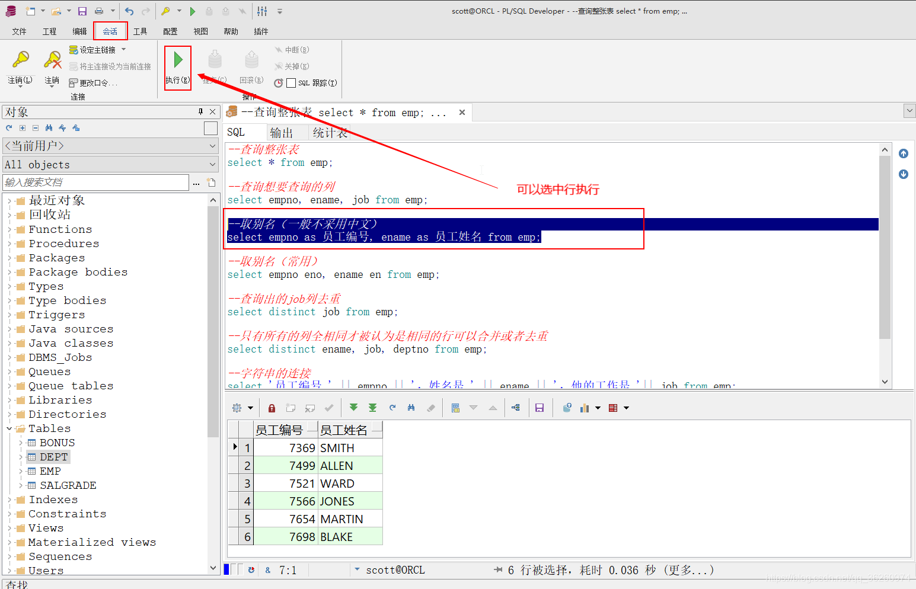Click the single record view icon

(455, 408)
